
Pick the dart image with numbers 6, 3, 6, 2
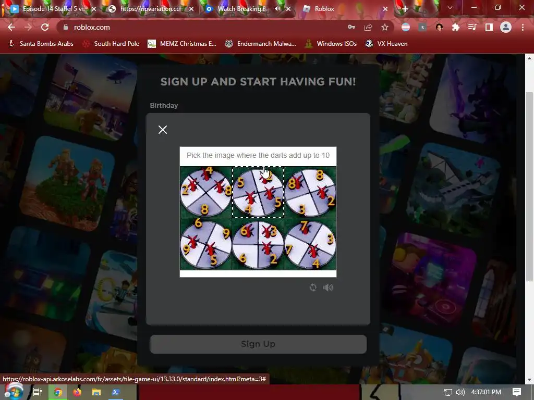[258, 244]
